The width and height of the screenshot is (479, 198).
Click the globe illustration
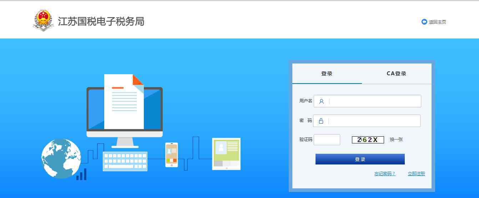tap(61, 158)
